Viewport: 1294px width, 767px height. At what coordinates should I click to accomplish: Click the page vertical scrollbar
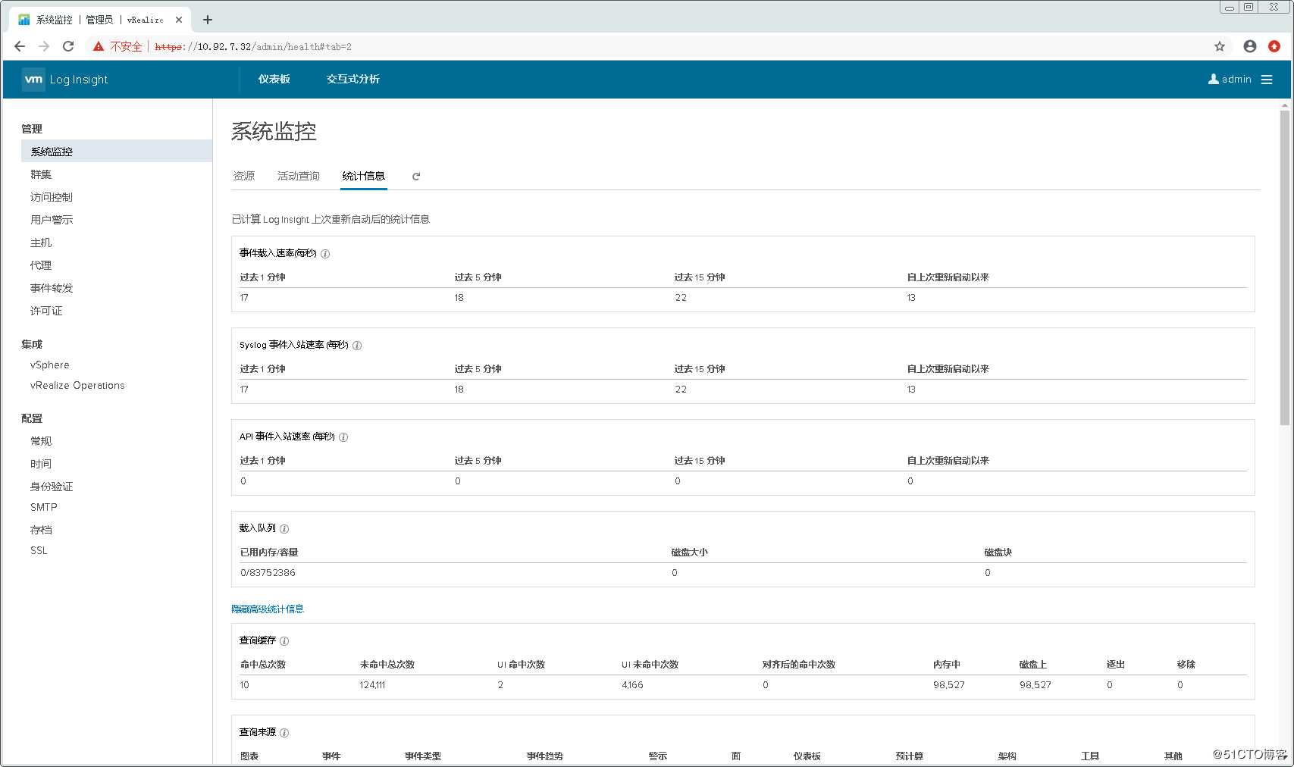[x=1284, y=268]
